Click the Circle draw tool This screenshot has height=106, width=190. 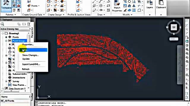(101, 6)
